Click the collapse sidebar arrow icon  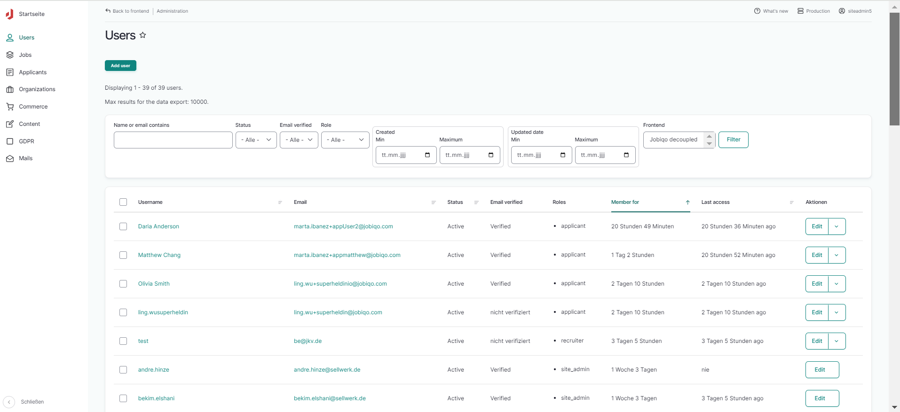coord(9,402)
